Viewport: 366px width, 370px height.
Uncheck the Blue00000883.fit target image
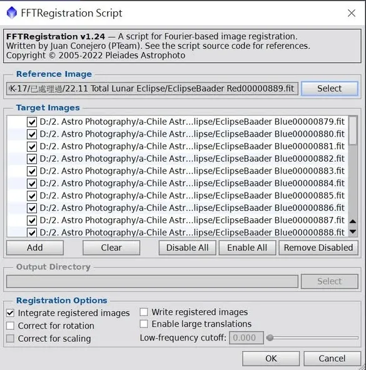coord(32,171)
